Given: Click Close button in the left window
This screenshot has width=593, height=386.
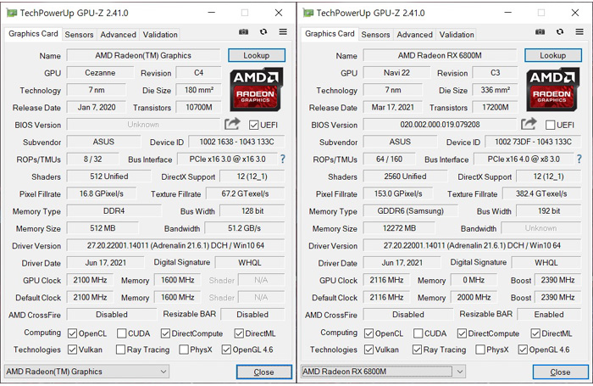Looking at the screenshot, I should (x=264, y=372).
